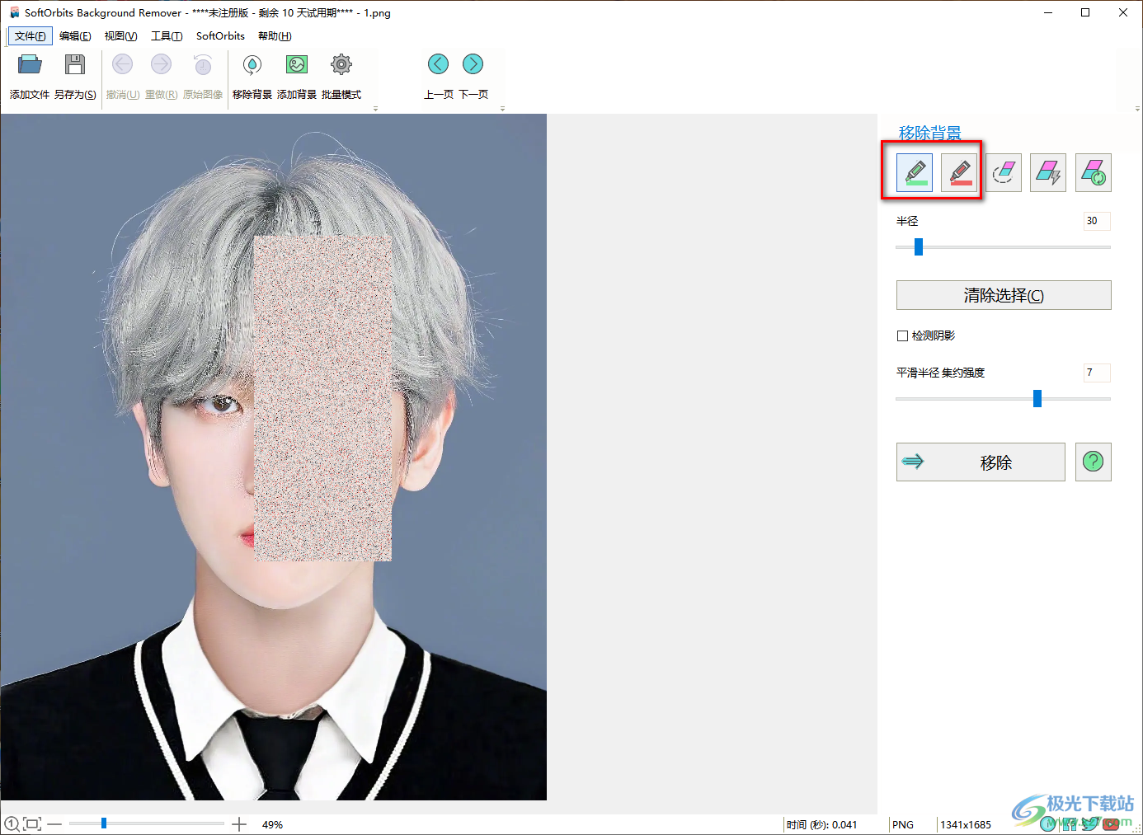The width and height of the screenshot is (1143, 835).
Task: Click the radius value field showing 30
Action: (x=1097, y=221)
